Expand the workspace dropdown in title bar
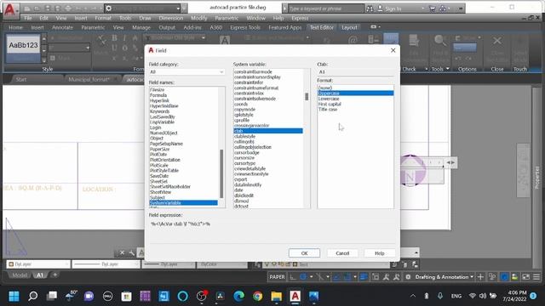 [178, 8]
